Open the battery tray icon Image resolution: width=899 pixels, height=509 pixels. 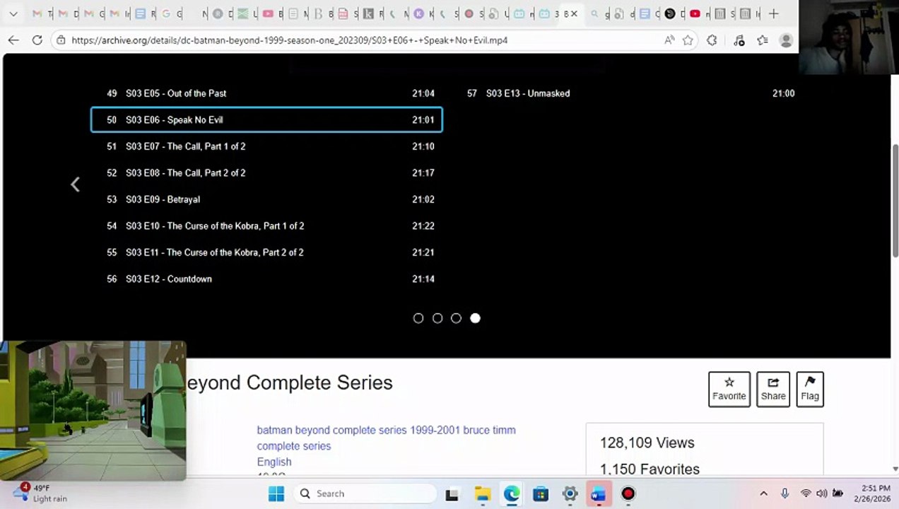click(x=838, y=493)
